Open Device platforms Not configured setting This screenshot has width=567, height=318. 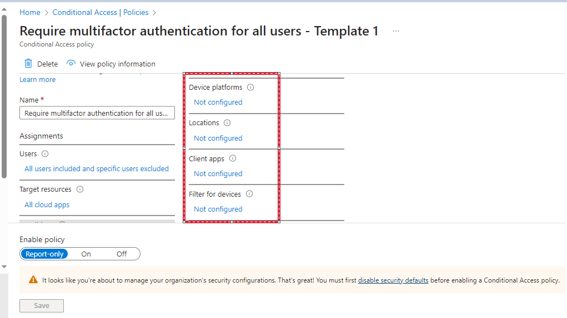pyautogui.click(x=218, y=102)
